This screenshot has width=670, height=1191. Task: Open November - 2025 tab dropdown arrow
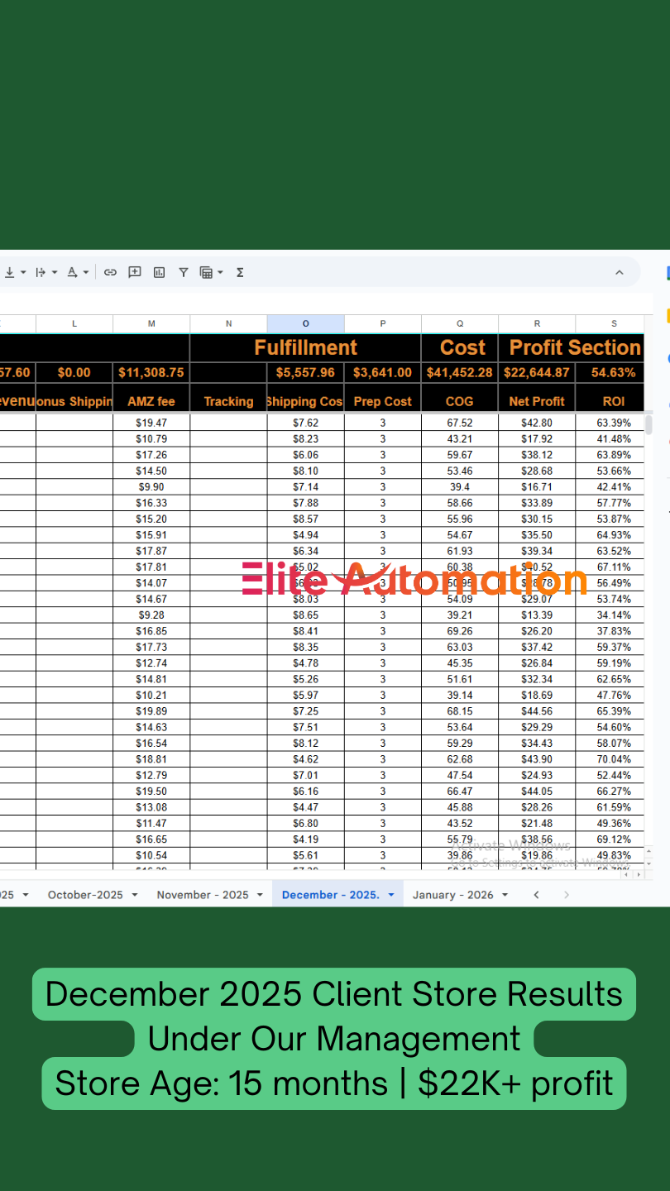260,895
